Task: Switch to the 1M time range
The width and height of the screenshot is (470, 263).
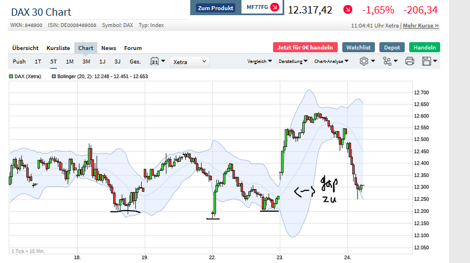Action: [70, 61]
